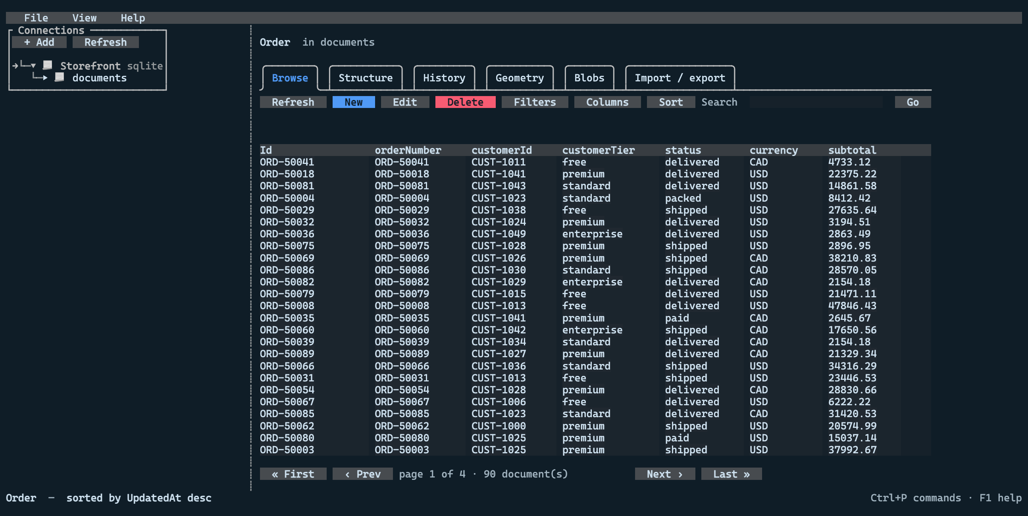Open the Filters options
Viewport: 1028px width, 516px height.
(535, 102)
